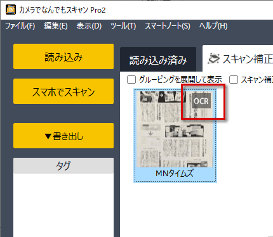
Task: Switch to the スキャン補正 tab
Action: [238, 58]
